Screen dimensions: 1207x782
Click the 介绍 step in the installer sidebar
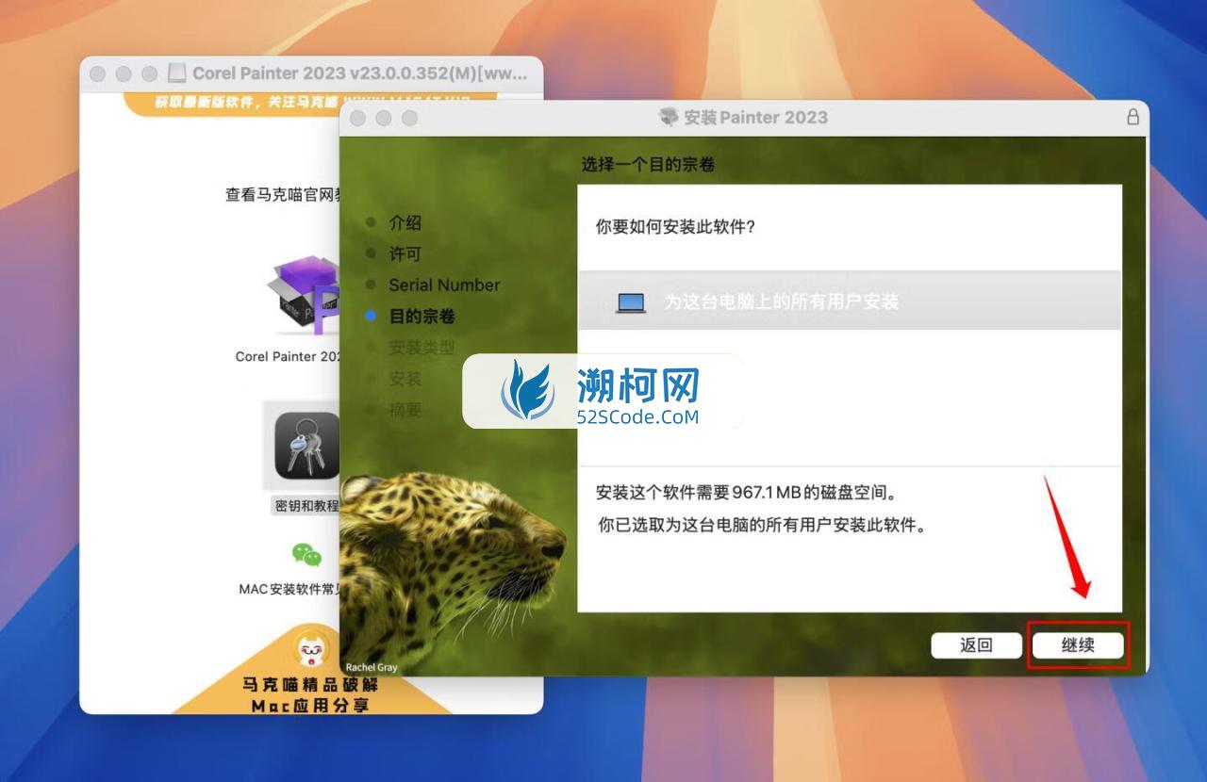point(405,223)
